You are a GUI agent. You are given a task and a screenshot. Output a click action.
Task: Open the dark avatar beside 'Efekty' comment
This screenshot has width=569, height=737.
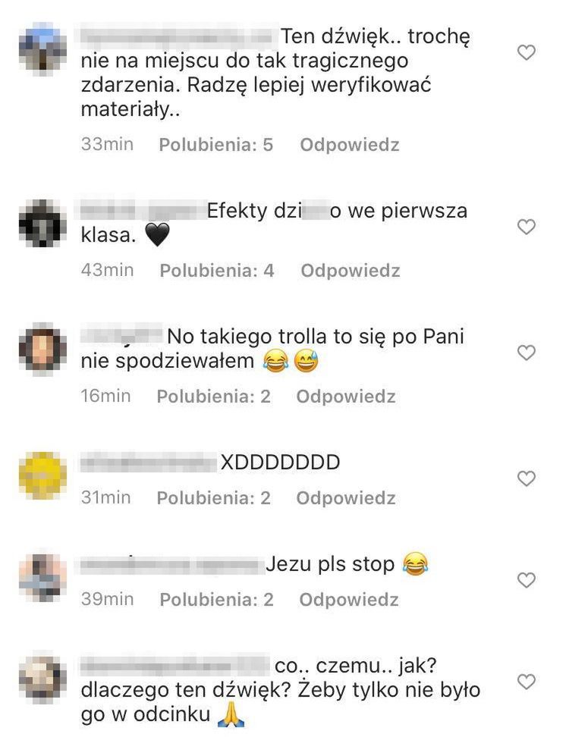coord(42,223)
